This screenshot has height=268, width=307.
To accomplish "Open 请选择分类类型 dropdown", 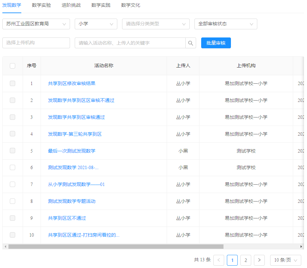I will [156, 24].
